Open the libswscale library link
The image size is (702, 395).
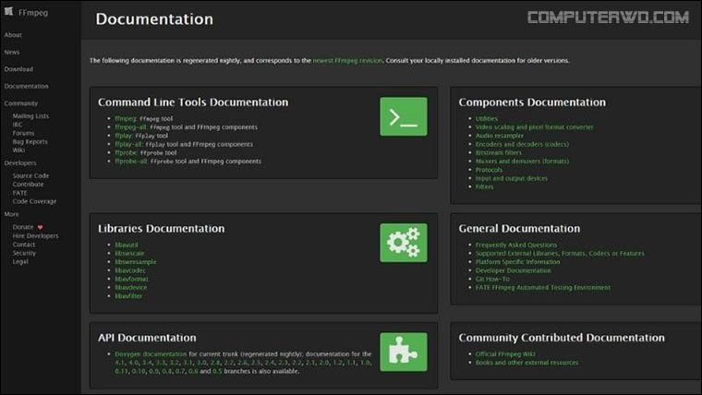(x=129, y=253)
